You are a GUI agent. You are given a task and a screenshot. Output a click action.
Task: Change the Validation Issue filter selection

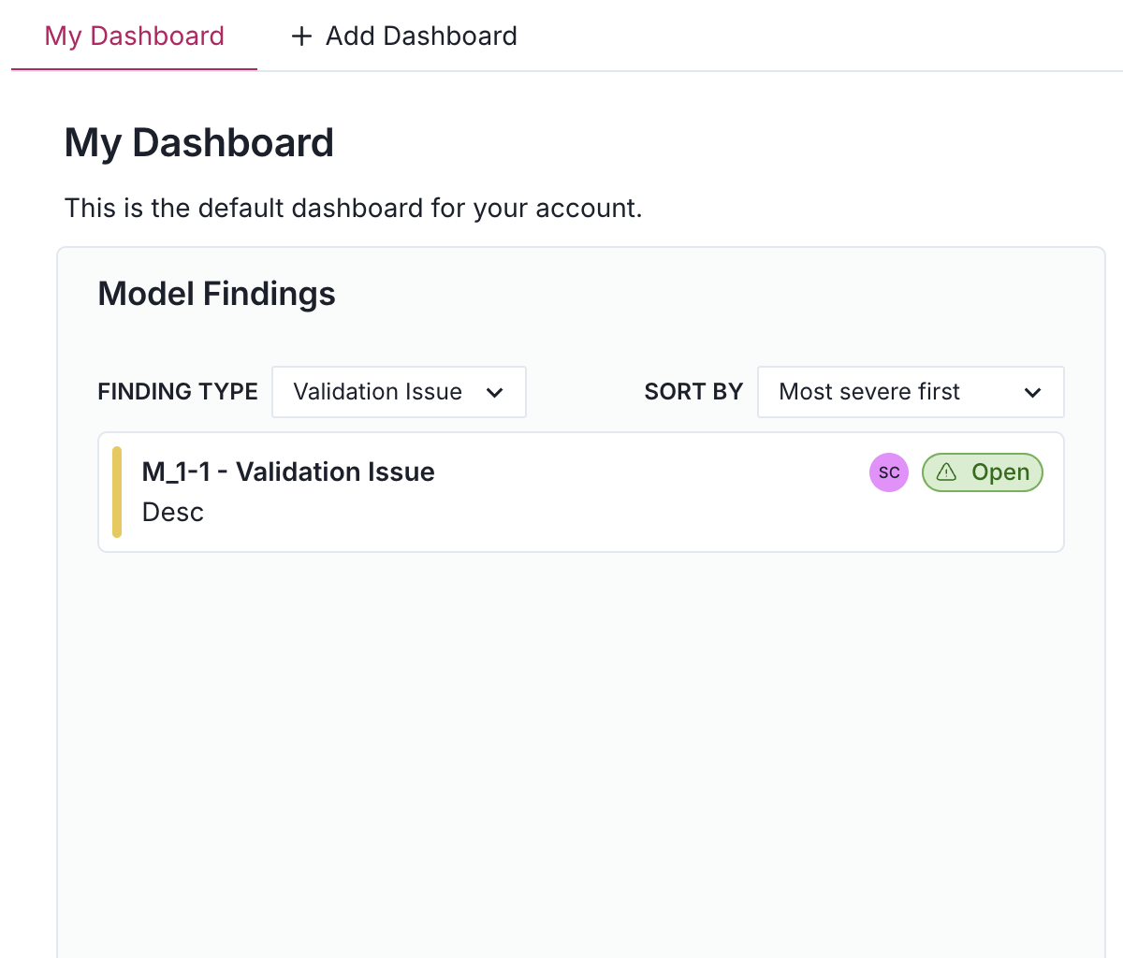coord(399,392)
